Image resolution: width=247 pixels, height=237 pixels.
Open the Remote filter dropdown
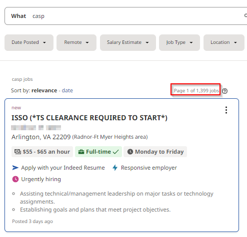coord(76,42)
